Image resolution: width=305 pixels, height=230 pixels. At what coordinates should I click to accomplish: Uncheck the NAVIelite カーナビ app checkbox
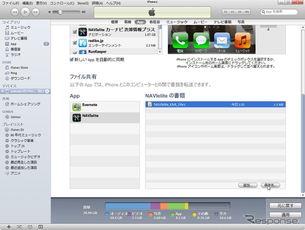(75, 32)
